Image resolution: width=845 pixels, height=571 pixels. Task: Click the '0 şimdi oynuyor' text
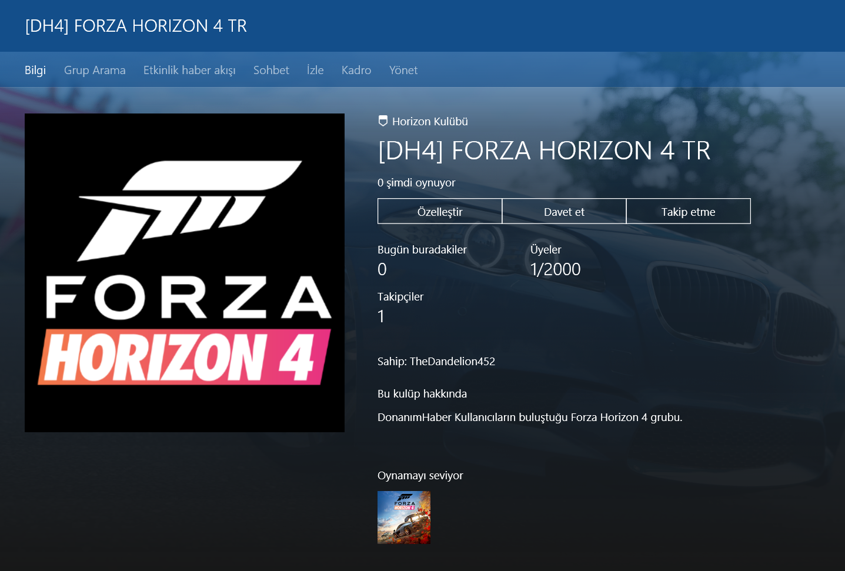416,182
